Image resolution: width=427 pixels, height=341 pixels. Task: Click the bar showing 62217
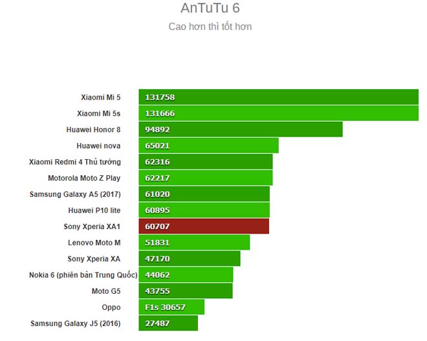point(206,178)
